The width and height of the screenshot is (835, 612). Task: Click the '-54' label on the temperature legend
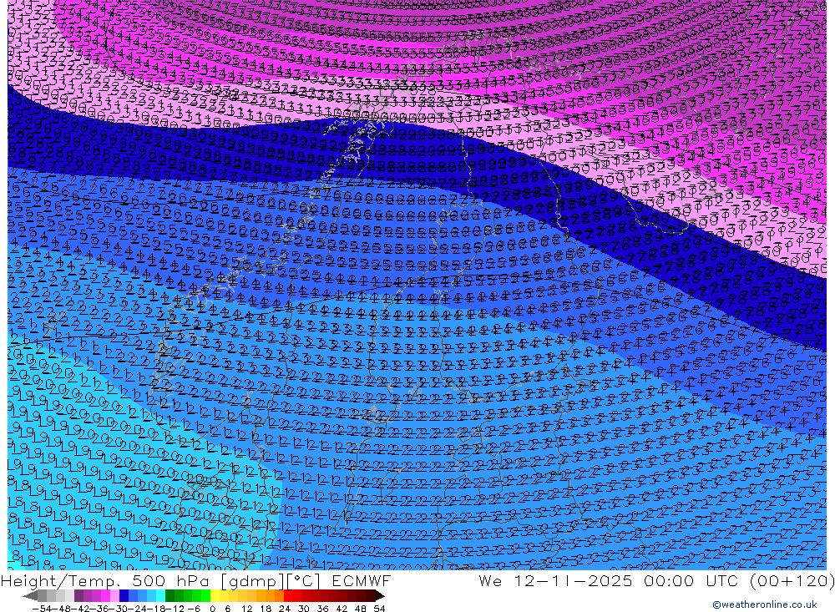point(42,608)
